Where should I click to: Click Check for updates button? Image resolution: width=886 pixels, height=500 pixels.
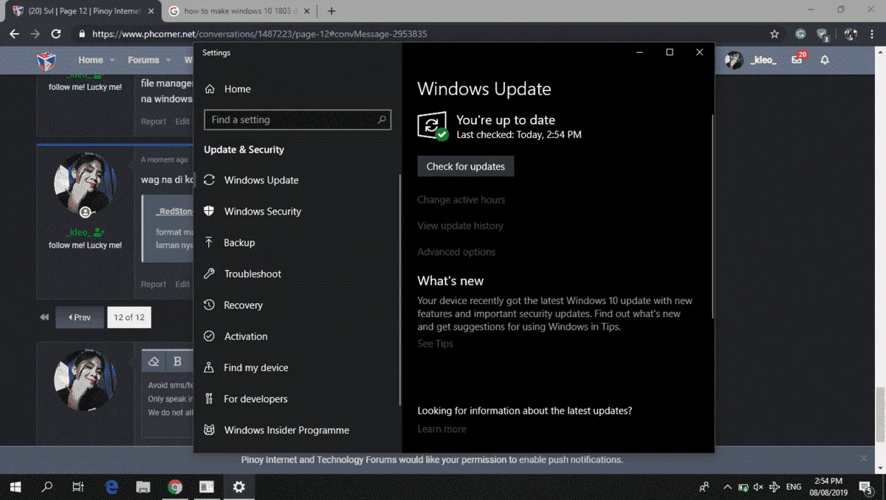pyautogui.click(x=466, y=166)
